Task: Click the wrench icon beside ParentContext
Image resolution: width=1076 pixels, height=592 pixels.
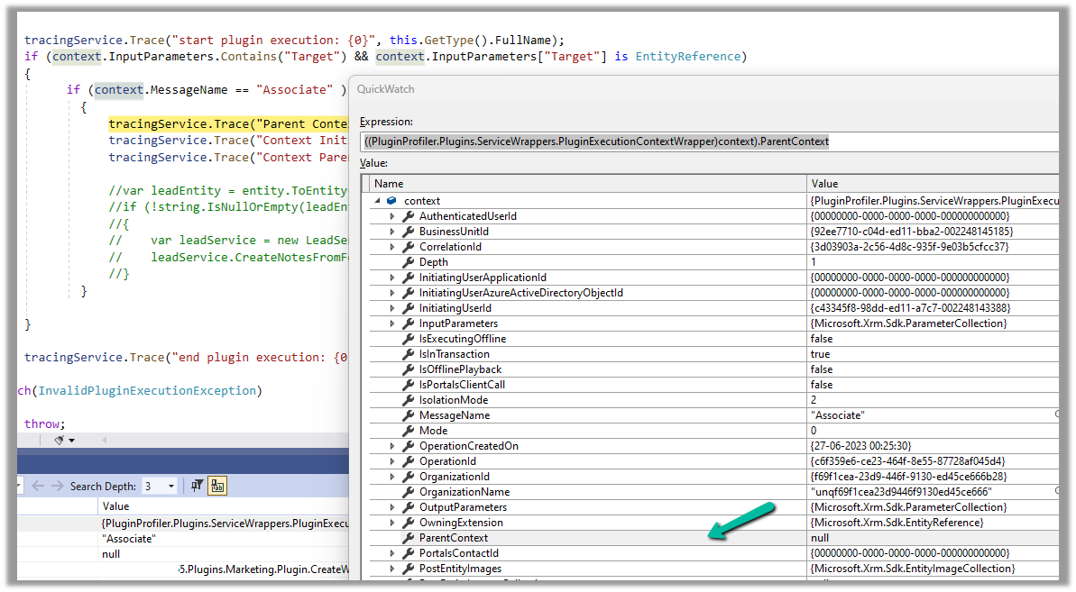Action: (408, 538)
